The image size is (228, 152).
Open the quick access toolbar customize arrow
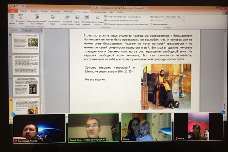tap(26, 6)
